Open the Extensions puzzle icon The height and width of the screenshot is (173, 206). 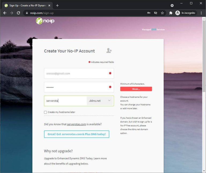171,13
